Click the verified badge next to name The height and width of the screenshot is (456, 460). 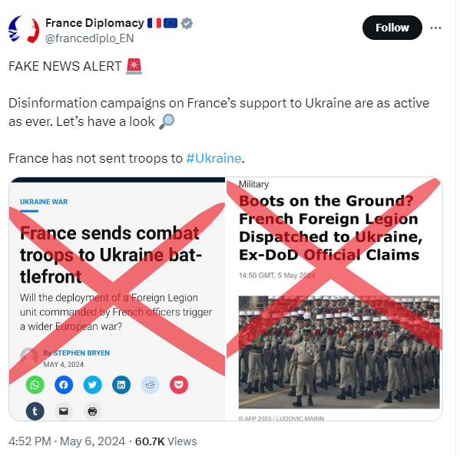(187, 23)
